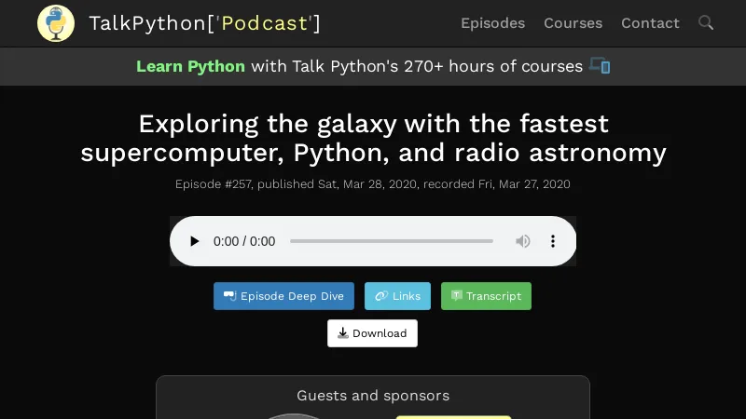Mute the audio player volume

point(523,241)
